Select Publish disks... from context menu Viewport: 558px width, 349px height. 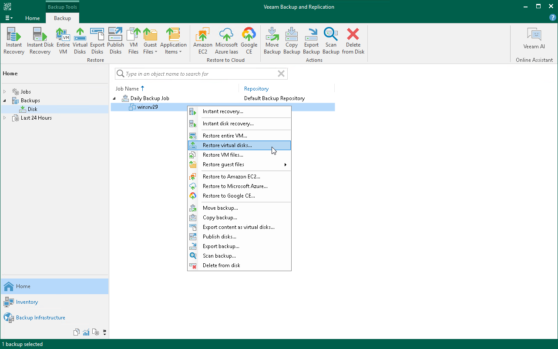(239, 237)
